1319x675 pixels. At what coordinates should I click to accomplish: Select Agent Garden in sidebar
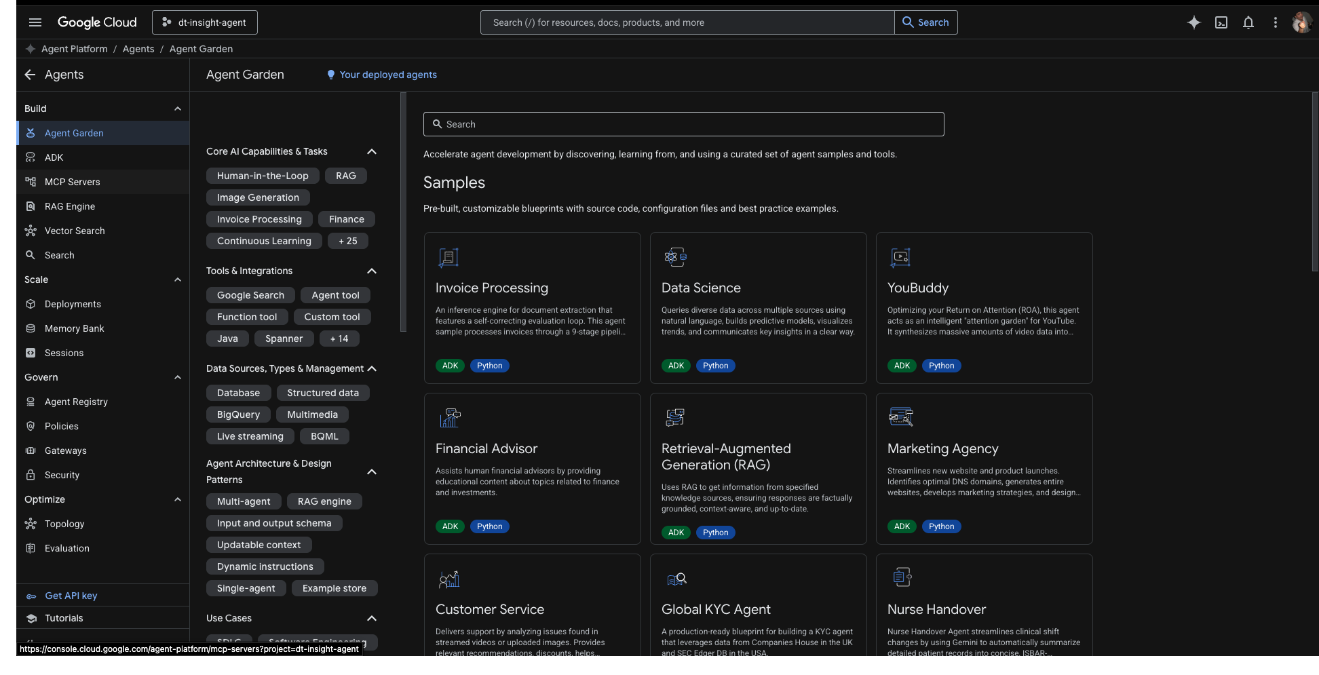click(x=103, y=133)
